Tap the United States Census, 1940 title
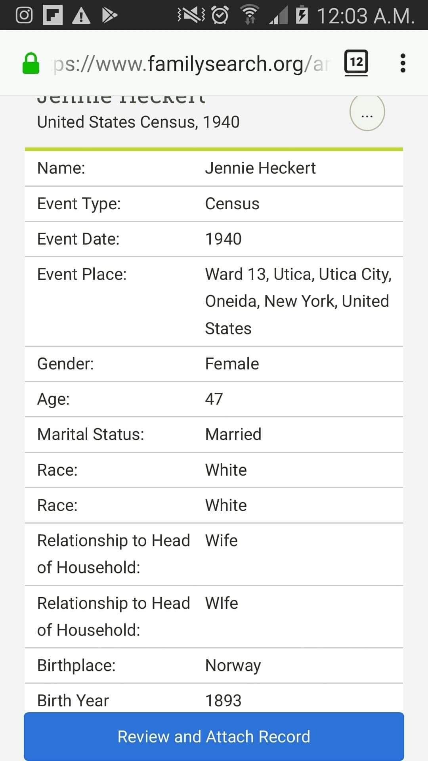This screenshot has height=761, width=428. click(138, 122)
